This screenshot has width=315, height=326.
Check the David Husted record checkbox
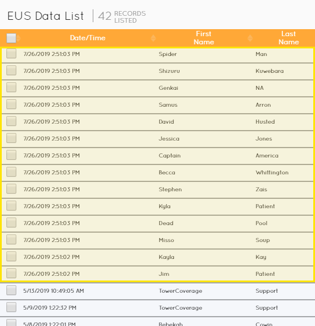click(x=11, y=121)
